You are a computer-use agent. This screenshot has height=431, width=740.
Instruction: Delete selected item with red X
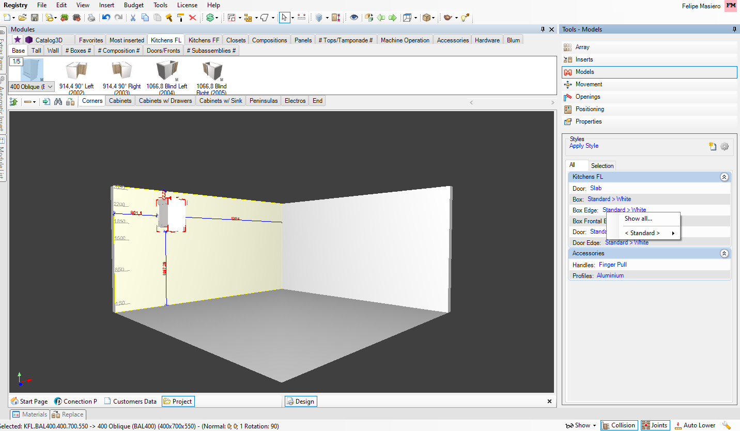coord(193,18)
